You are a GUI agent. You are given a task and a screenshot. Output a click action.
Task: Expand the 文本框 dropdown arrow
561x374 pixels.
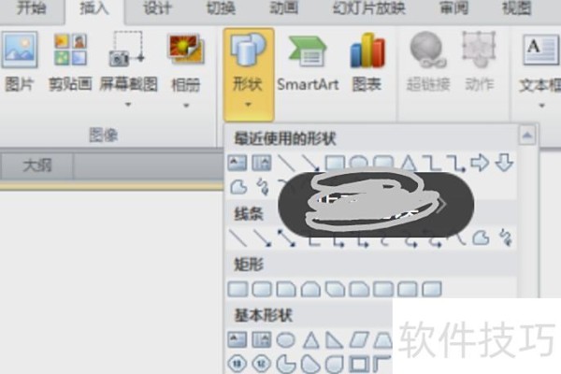541,106
